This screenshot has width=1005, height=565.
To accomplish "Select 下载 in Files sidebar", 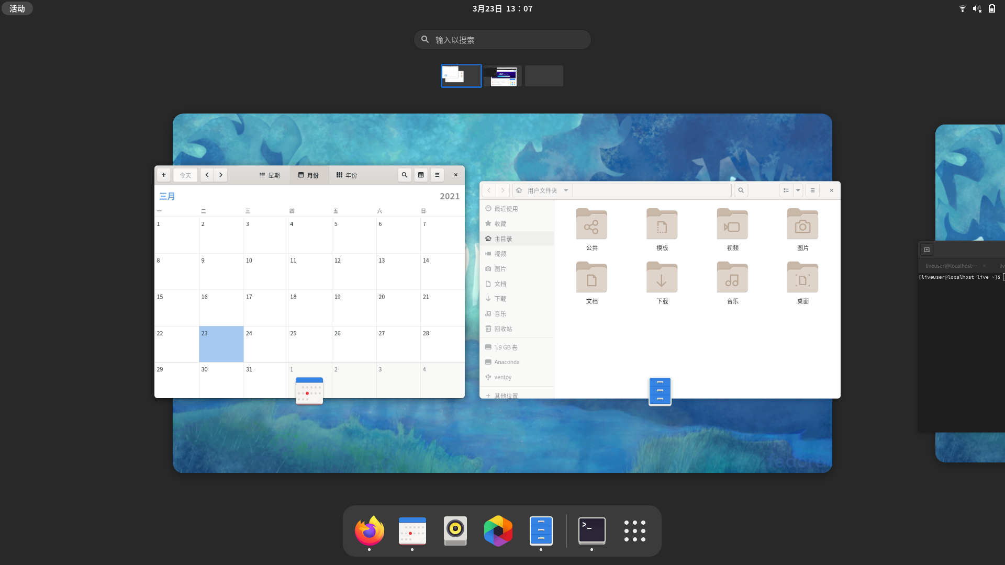I will click(x=500, y=299).
